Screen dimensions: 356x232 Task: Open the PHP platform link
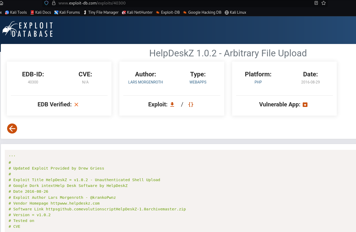click(x=258, y=82)
